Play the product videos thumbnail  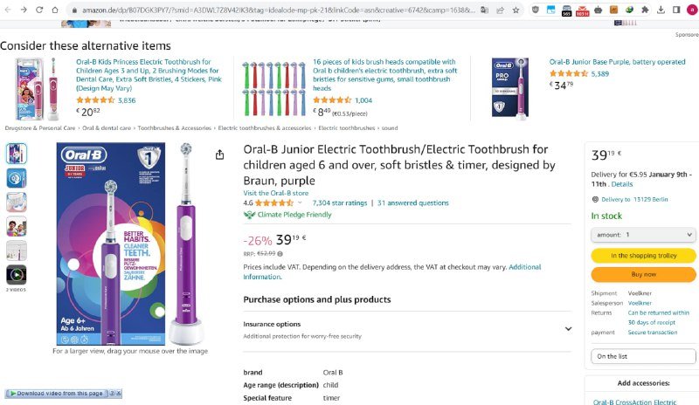17,275
